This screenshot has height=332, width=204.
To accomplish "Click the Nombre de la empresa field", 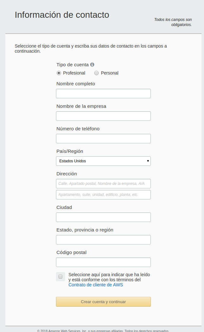I will click(x=103, y=116).
